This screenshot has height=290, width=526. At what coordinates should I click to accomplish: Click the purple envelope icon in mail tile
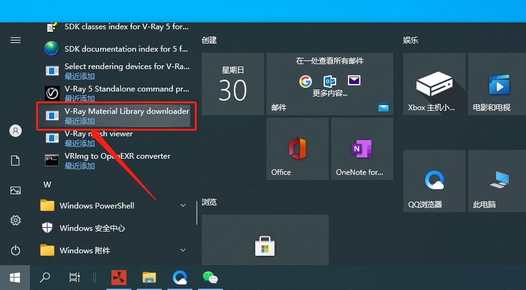(x=354, y=80)
